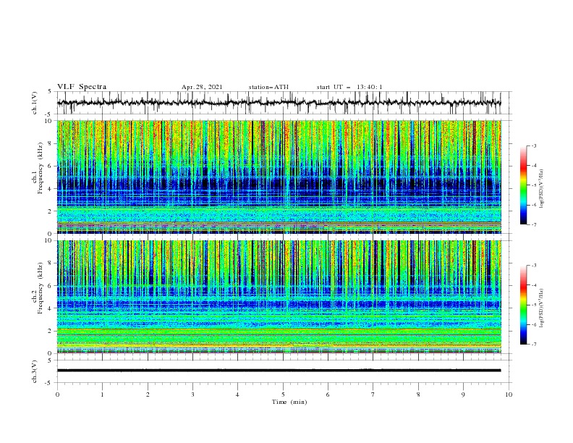Click the ch.1 voltage waveform trace
This screenshot has width=573, height=443.
pos(279,102)
